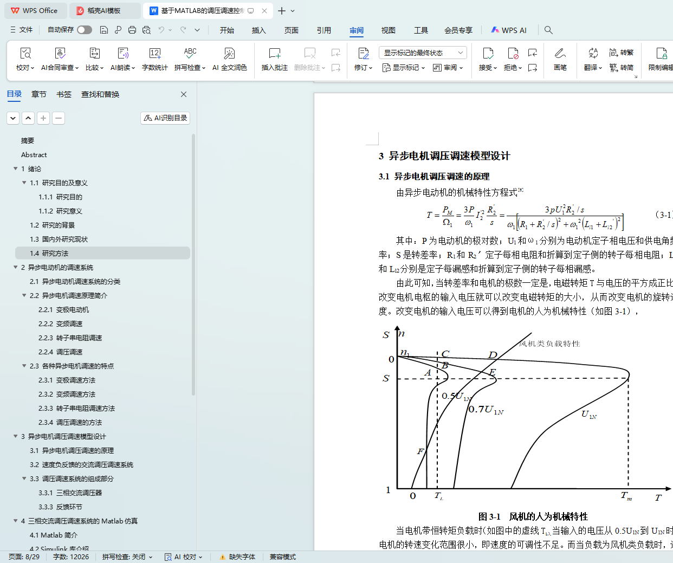
Task: Close the navigation pane
Action: [184, 94]
